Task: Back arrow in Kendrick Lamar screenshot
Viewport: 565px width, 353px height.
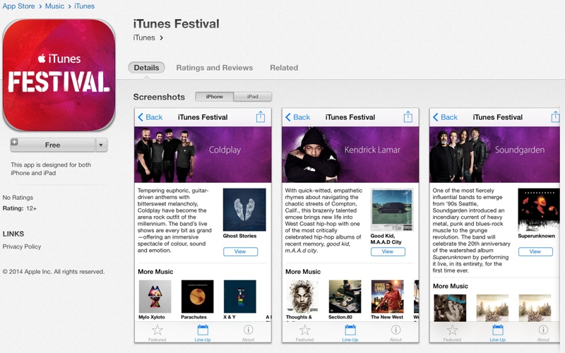Action: point(288,117)
